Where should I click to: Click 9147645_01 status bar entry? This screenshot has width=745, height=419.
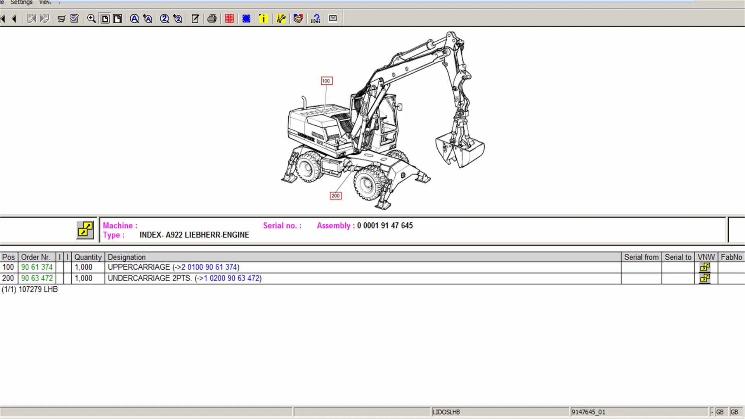coord(588,412)
